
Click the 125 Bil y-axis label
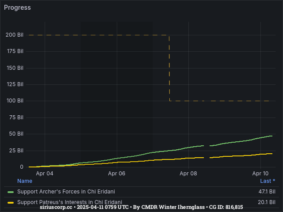pos(15,84)
